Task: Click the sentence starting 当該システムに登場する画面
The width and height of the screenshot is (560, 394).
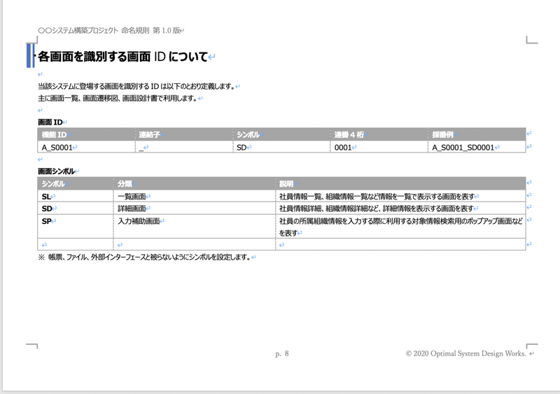Action: click(x=136, y=86)
